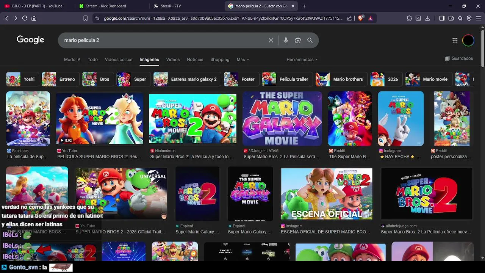
Task: Switch to the Shopping results tab
Action: 220,60
